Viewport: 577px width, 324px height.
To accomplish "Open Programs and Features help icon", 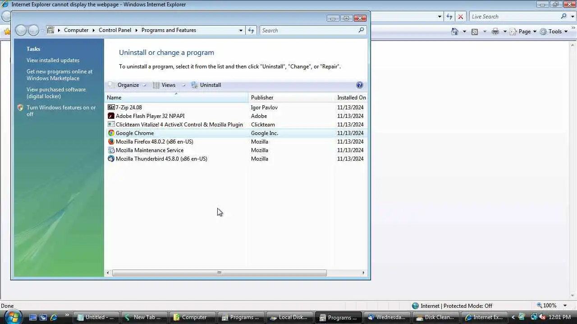I will click(359, 85).
